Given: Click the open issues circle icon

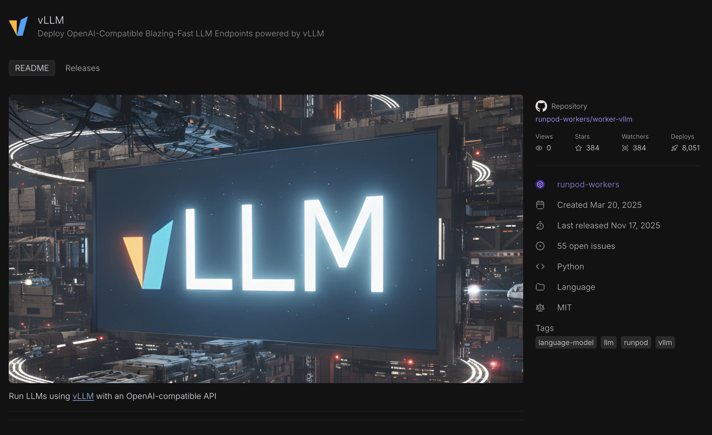Looking at the screenshot, I should tap(540, 246).
